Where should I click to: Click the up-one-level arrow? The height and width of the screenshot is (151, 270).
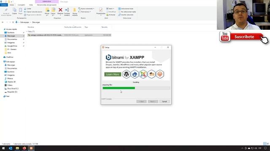[13, 22]
